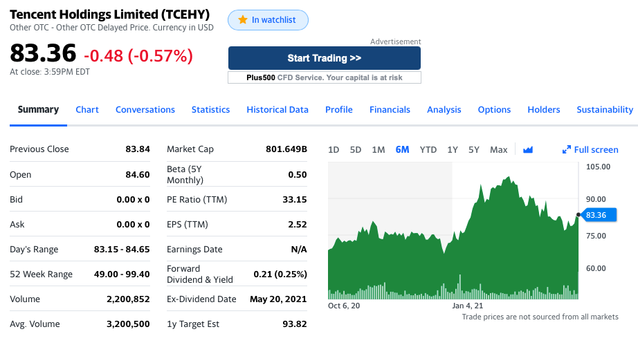Open the Analysis tab
638x345 pixels.
click(444, 110)
